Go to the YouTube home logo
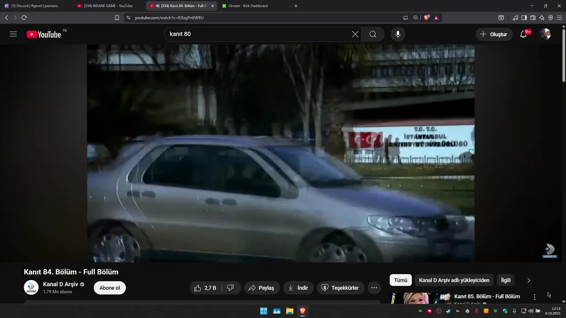This screenshot has height=318, width=566. point(44,34)
